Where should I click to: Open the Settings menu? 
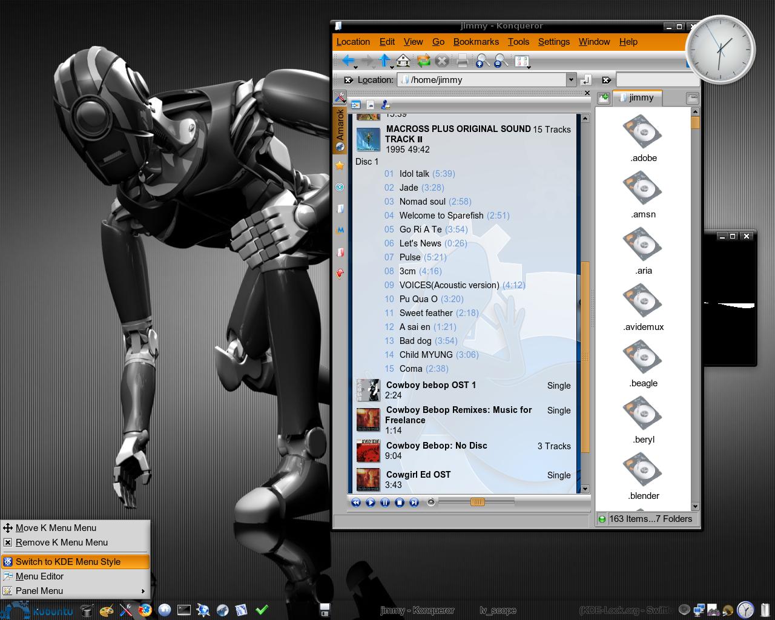[x=553, y=42]
